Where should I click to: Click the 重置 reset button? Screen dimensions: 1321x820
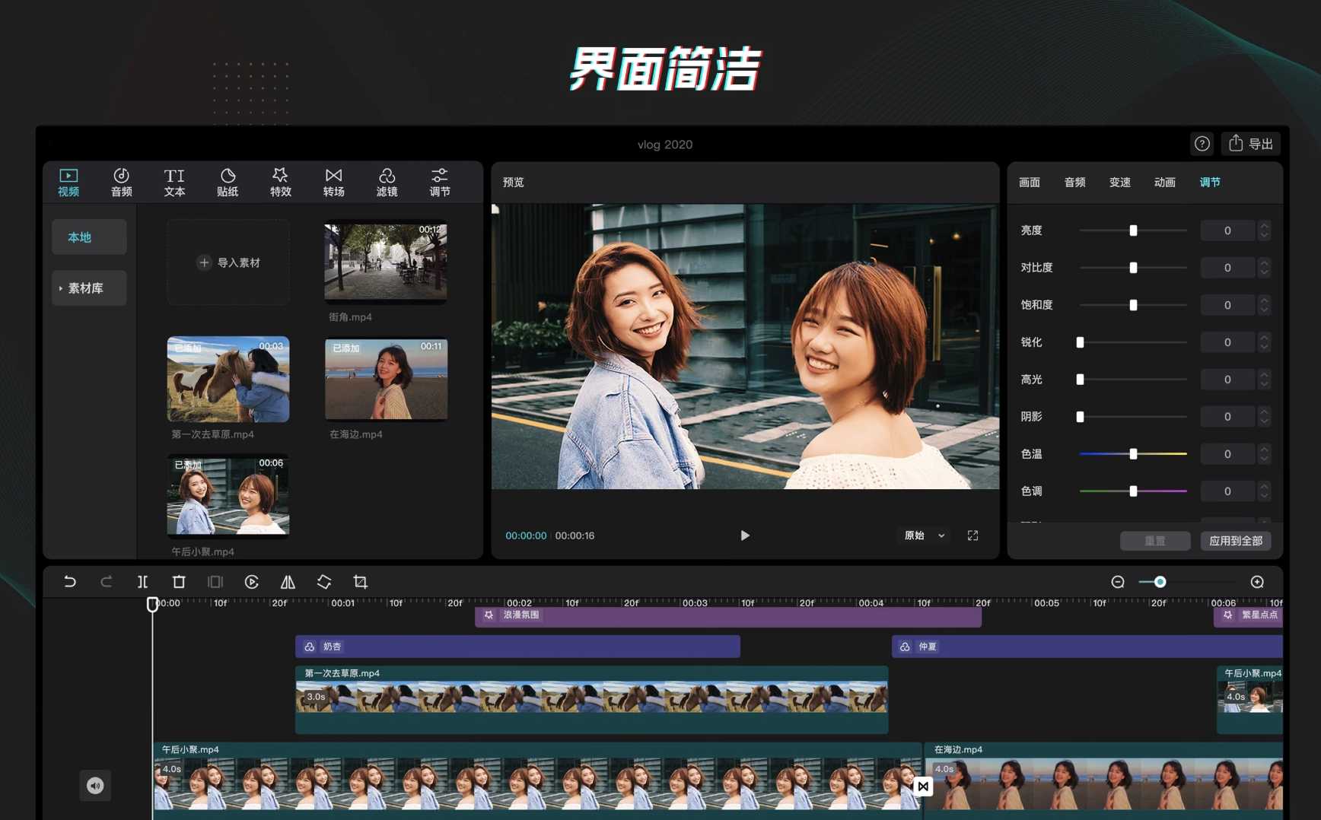(1155, 541)
